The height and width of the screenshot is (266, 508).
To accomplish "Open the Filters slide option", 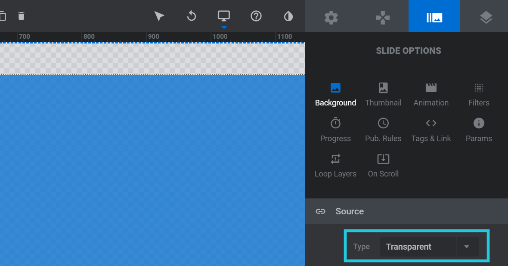I will pyautogui.click(x=479, y=95).
